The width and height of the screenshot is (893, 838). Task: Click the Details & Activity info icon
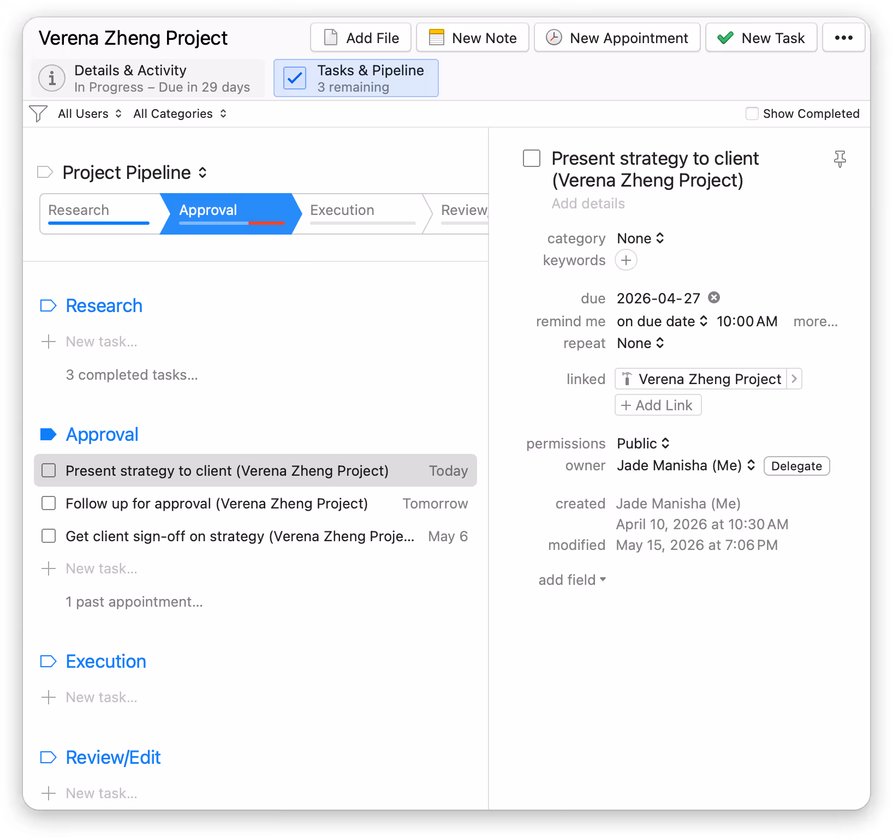[x=52, y=79]
